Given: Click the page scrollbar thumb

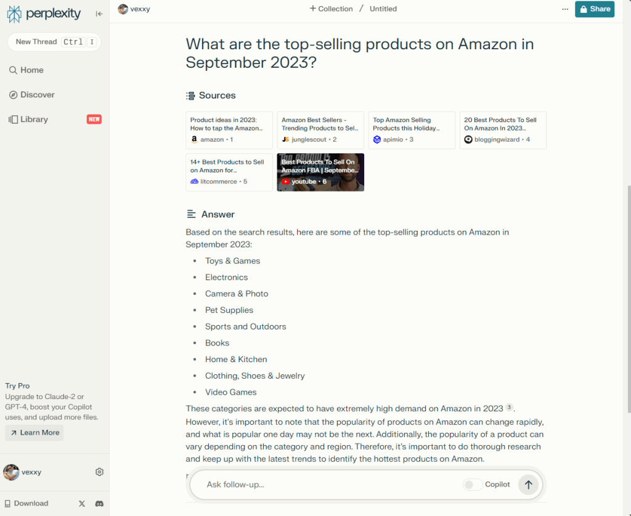Looking at the screenshot, I should click(629, 299).
